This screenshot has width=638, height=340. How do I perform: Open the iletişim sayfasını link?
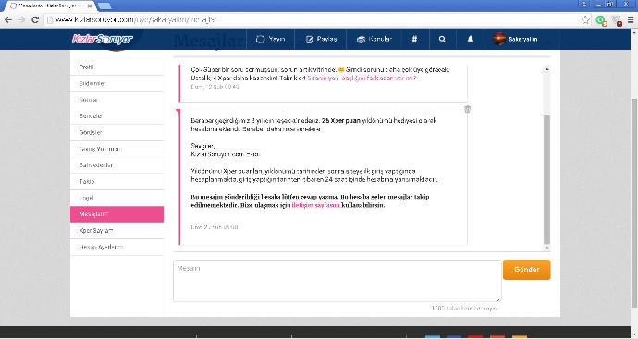315,205
